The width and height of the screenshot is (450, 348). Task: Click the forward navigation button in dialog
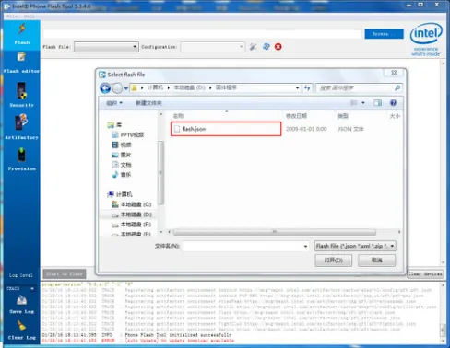coord(117,88)
